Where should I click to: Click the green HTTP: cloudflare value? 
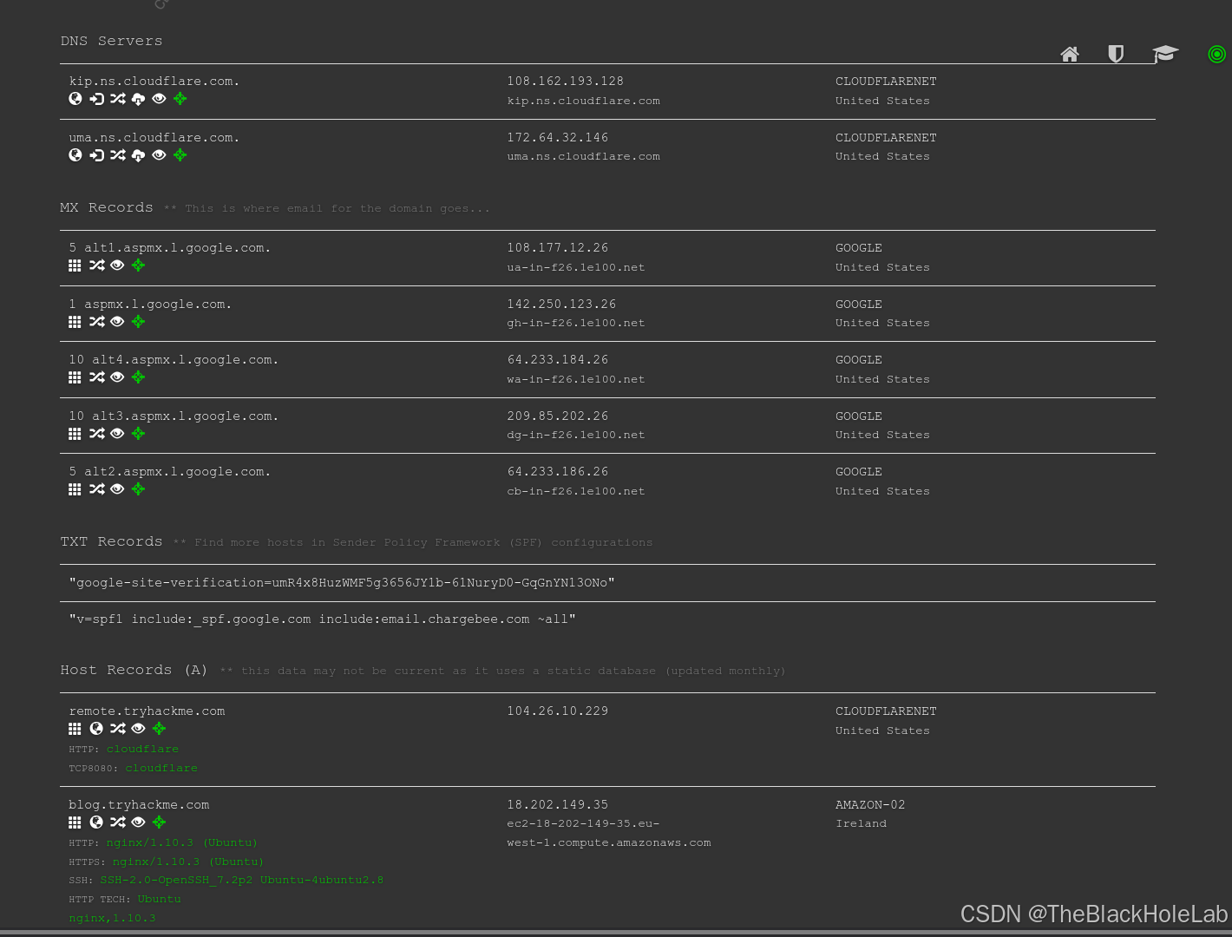coord(142,749)
